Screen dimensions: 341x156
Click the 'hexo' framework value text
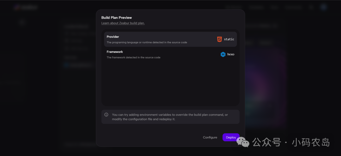pyautogui.click(x=231, y=55)
